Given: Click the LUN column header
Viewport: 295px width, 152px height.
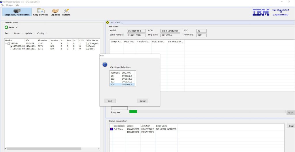Looking at the screenshot, I should (x=82, y=40).
